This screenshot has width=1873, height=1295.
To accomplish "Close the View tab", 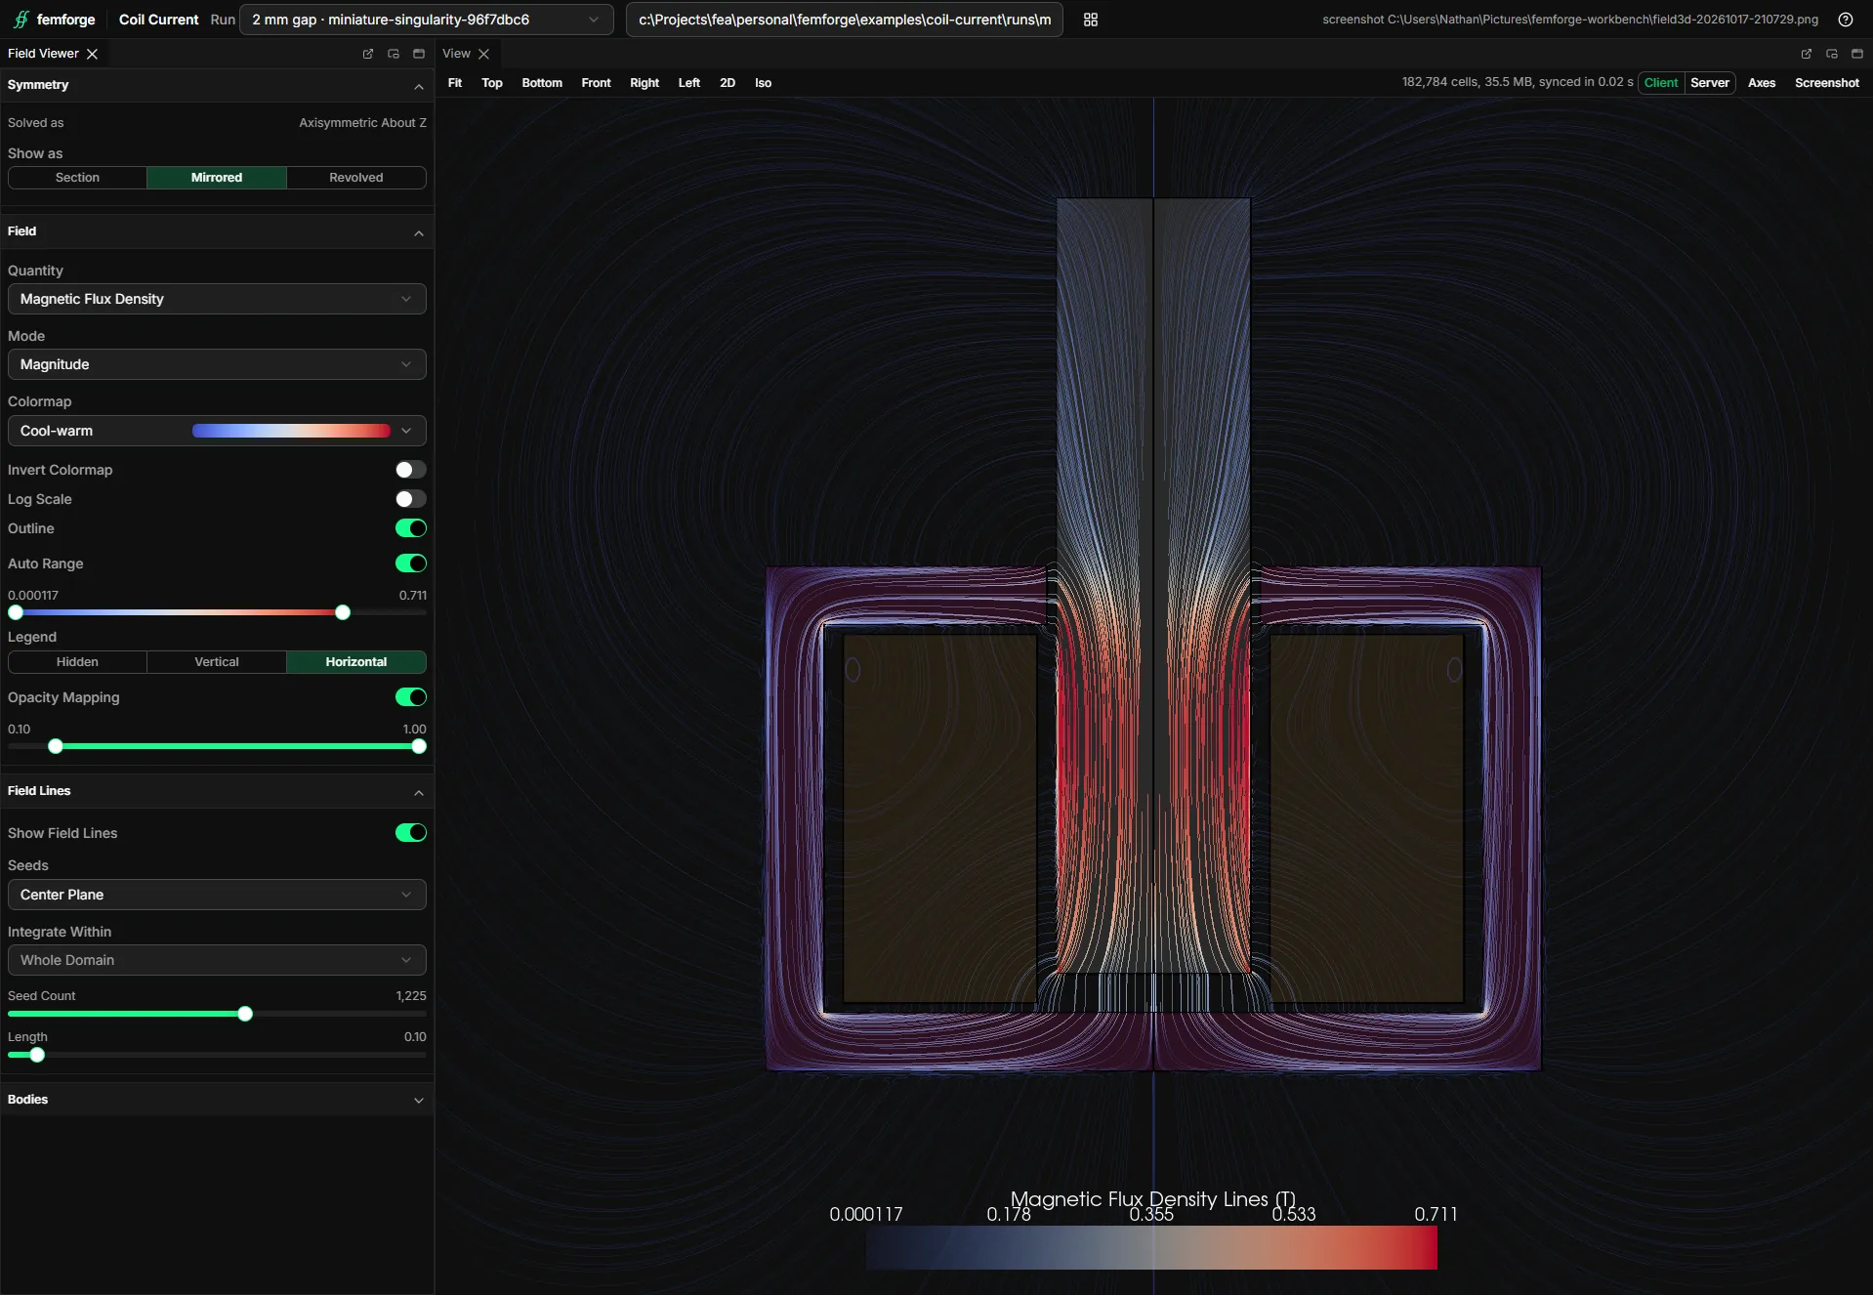I will coord(483,54).
